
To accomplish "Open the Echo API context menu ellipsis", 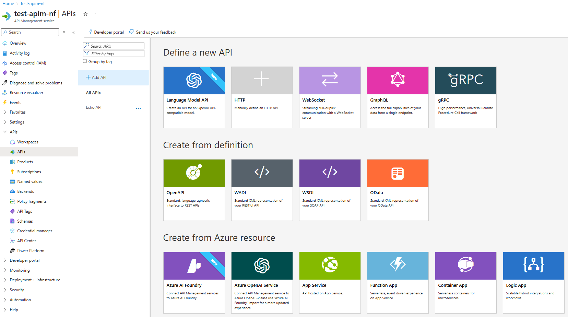I will (138, 108).
